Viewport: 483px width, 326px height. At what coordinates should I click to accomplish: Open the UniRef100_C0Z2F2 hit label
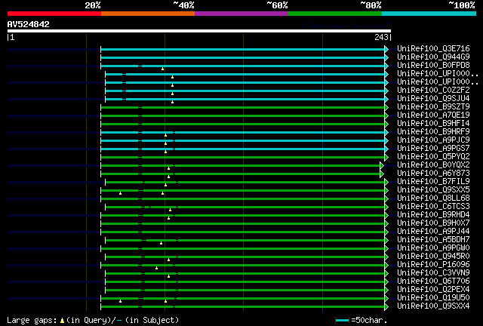click(433, 90)
